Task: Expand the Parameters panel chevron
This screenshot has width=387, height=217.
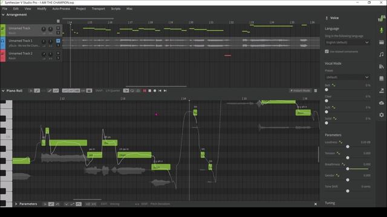Action: 16,204
